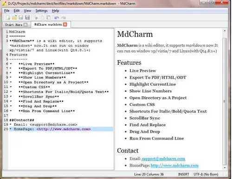
Task: Click Custom CSS in the preview list
Action: pos(142,105)
